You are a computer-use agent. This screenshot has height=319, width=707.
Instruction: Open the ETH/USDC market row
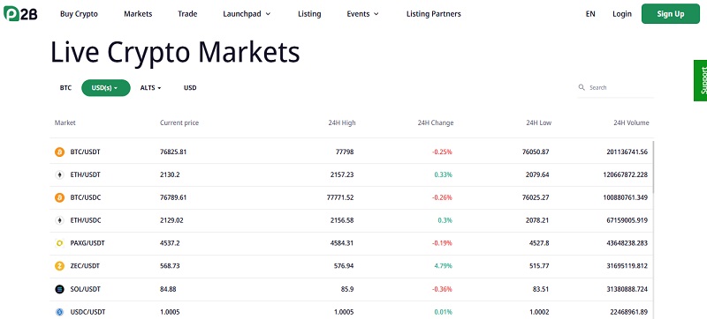click(351, 220)
